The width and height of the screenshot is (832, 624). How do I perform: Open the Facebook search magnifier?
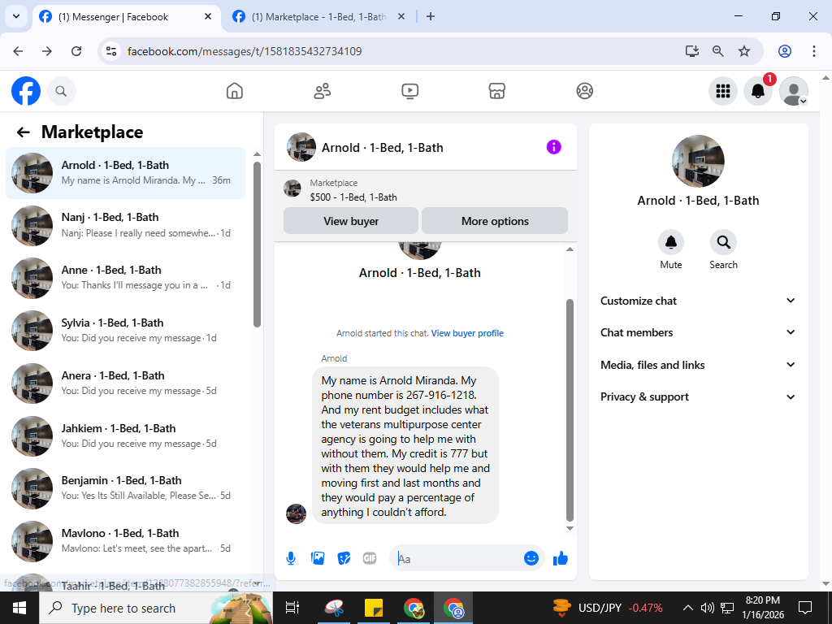tap(62, 91)
